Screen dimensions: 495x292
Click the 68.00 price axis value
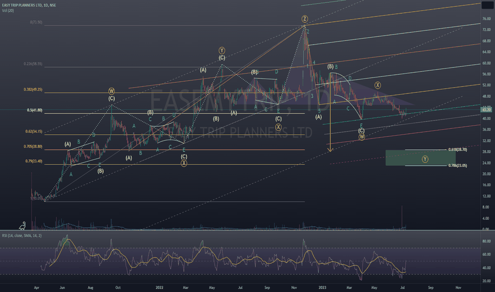(487, 41)
